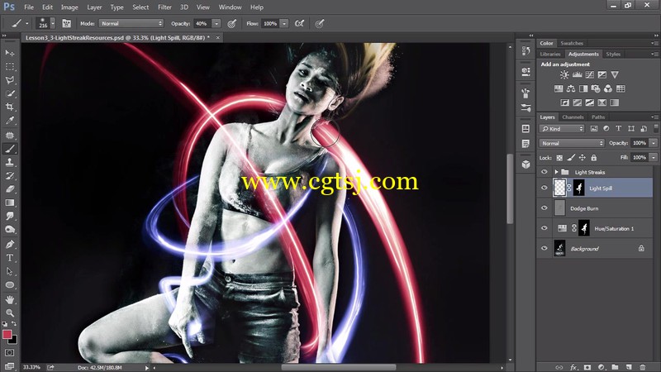Screen dimensions: 661x372
Task: Open the brush Mode dropdown
Action: [x=131, y=24]
